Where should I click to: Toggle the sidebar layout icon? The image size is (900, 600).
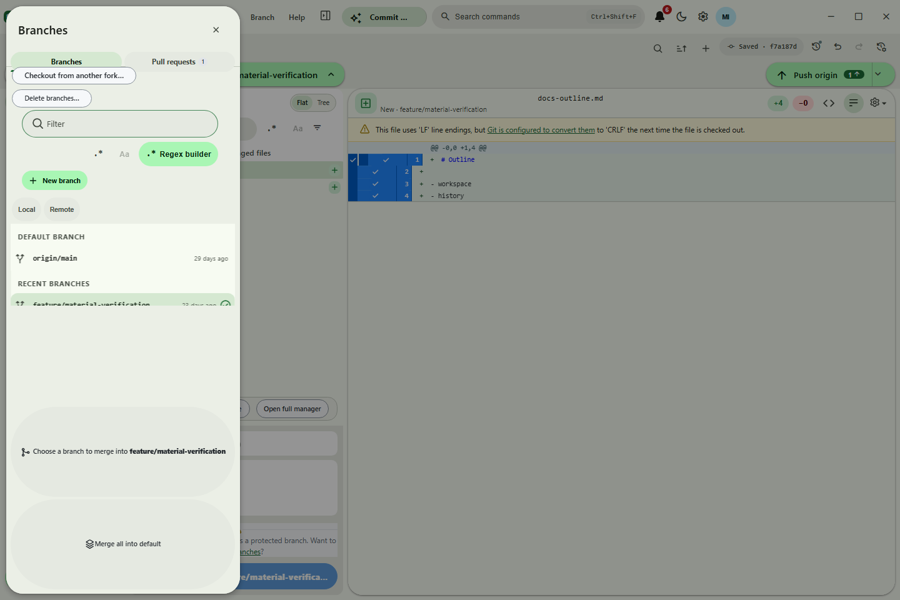[326, 16]
